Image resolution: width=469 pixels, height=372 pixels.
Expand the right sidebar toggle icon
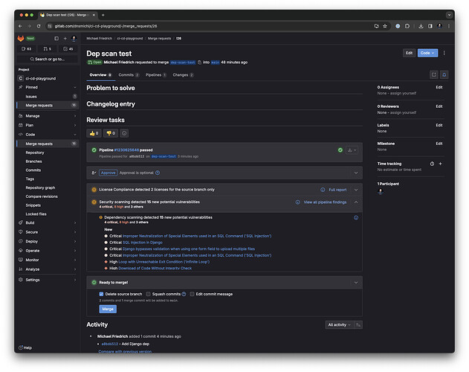[x=434, y=75]
